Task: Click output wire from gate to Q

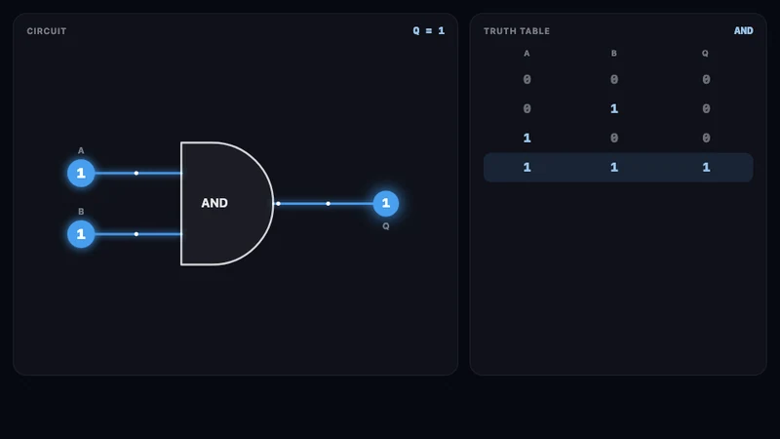Action: pyautogui.click(x=324, y=204)
